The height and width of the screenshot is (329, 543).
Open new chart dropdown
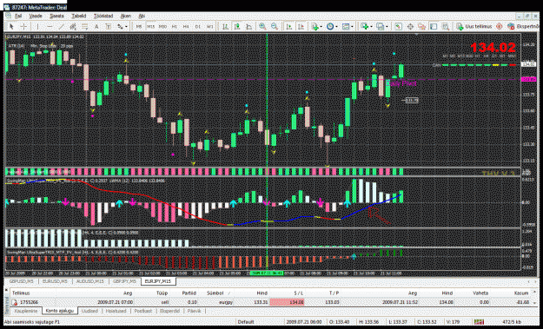[x=366, y=26]
